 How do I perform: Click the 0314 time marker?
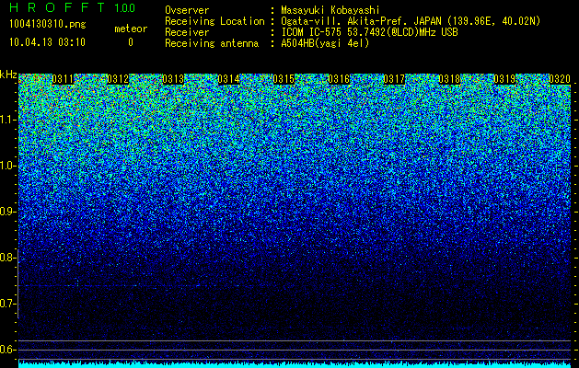[x=228, y=79]
